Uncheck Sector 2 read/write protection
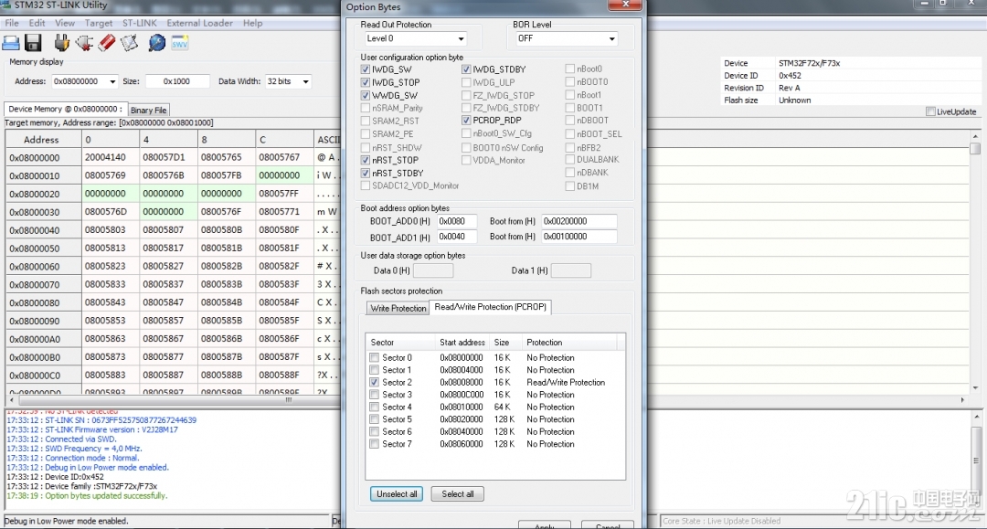 (x=375, y=382)
